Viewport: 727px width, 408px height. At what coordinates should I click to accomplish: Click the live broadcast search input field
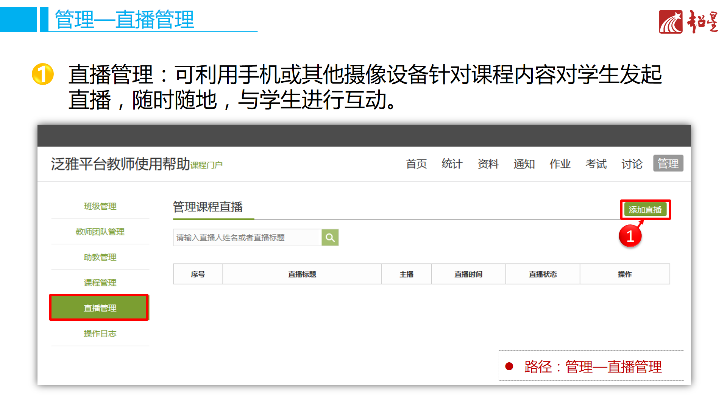247,238
